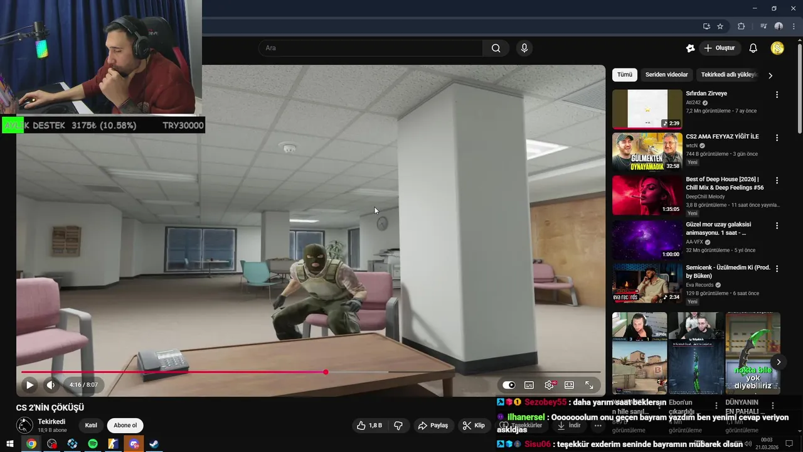The width and height of the screenshot is (803, 452).
Task: Enter fullscreen with expand arrows icon
Action: point(590,385)
